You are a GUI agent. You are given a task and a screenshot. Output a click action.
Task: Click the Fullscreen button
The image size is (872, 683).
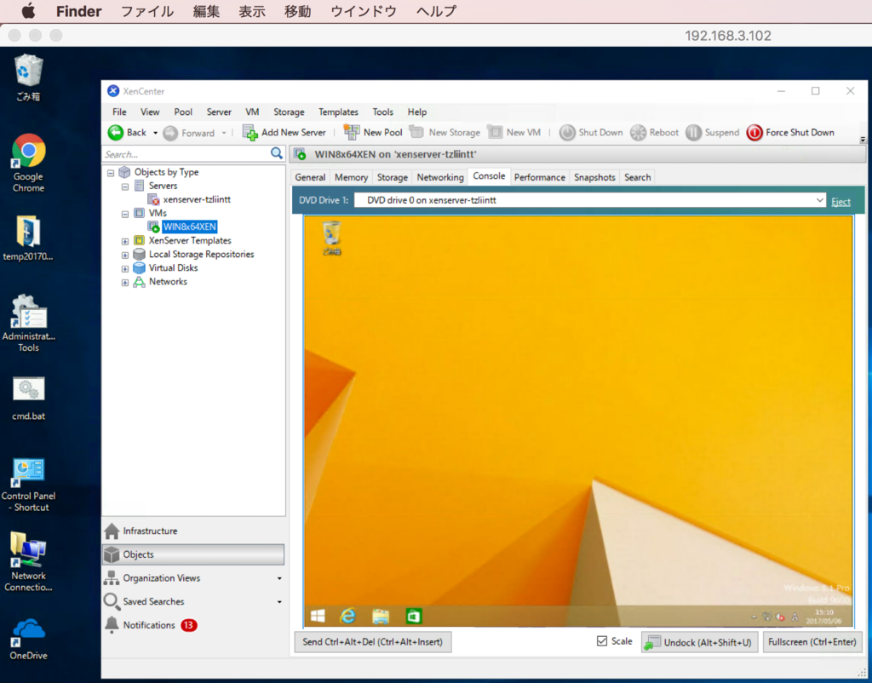click(x=812, y=642)
